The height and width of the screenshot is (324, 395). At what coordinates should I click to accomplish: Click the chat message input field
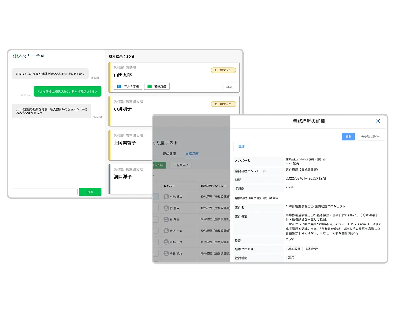click(44, 192)
